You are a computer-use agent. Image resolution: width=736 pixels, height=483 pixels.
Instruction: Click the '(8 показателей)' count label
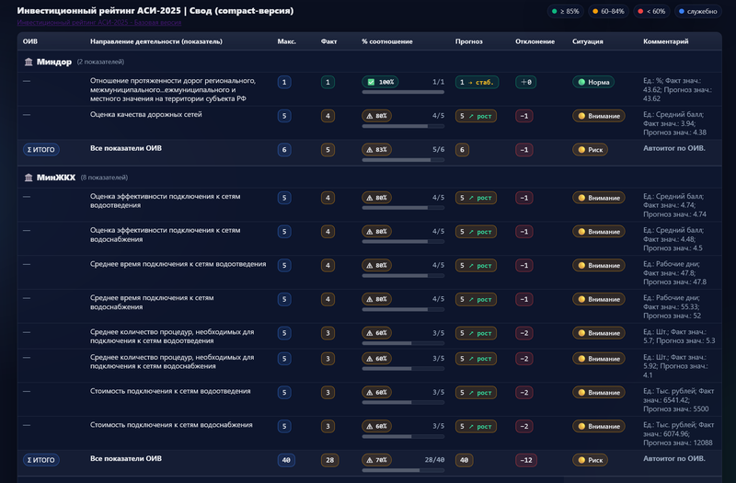(x=104, y=178)
